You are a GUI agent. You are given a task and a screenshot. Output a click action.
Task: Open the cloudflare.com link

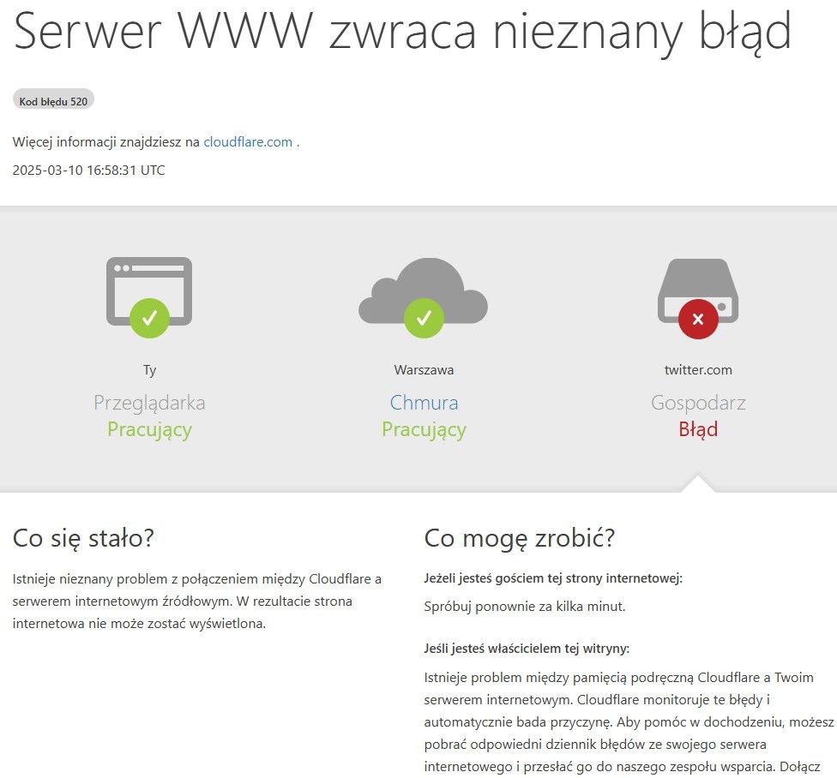pyautogui.click(x=248, y=142)
